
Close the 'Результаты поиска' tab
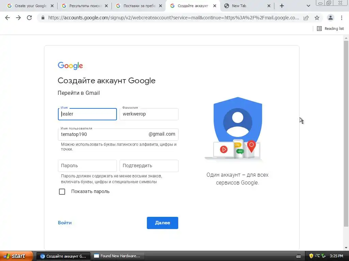click(106, 6)
